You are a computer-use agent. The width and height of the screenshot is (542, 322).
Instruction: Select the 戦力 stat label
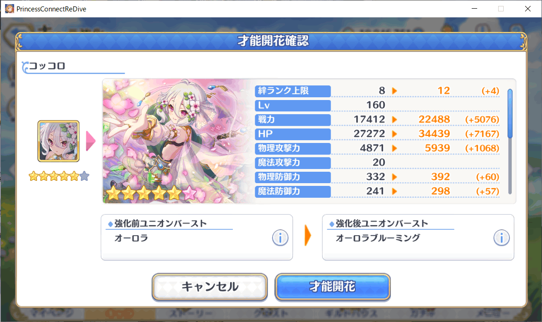293,120
